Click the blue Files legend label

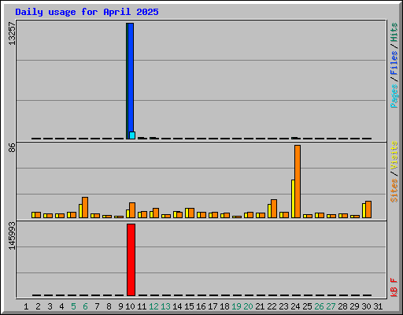tap(394, 63)
